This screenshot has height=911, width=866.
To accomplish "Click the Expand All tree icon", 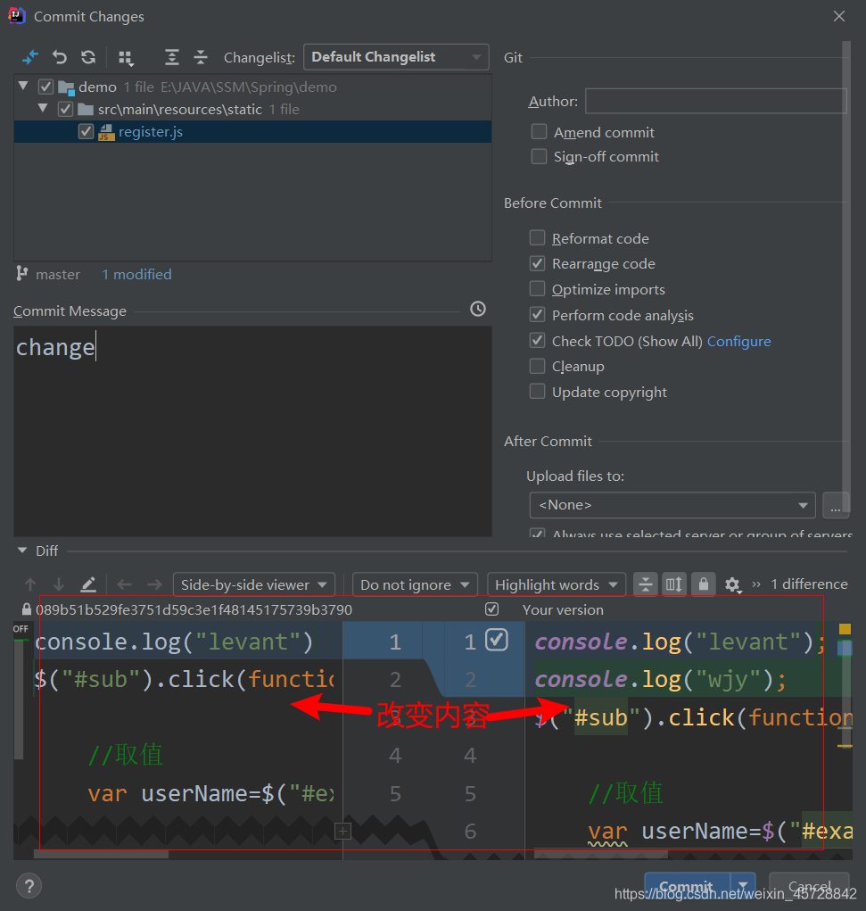I will point(171,57).
